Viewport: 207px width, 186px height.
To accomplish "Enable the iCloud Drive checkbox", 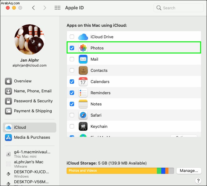I will click(x=72, y=37).
